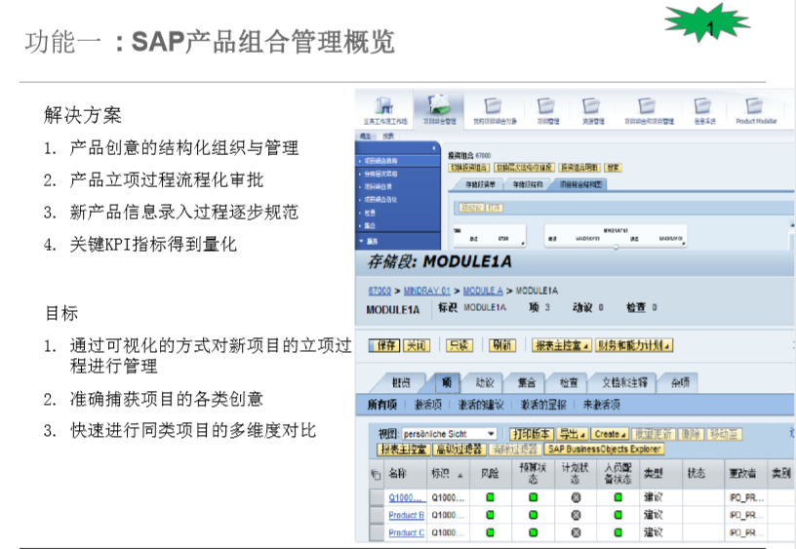796x549 pixels.
Task: Click risk status light in Product B row
Action: [490, 515]
